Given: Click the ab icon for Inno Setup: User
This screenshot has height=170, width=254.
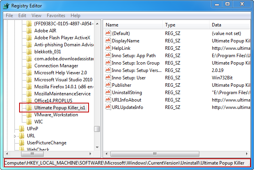Looking at the screenshot, I should pos(108,78).
